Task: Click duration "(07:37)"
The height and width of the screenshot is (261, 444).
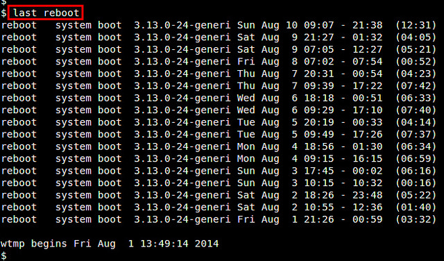Action: pyautogui.click(x=416, y=135)
